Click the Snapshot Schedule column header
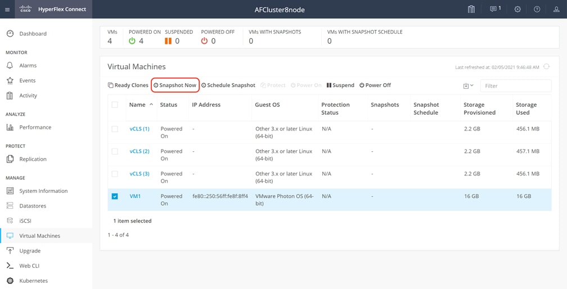The image size is (567, 289). (x=426, y=109)
